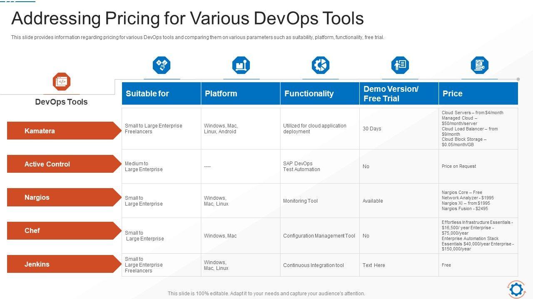533x299 pixels.
Task: Click the gear logo in bottom corner
Action: coord(516,289)
